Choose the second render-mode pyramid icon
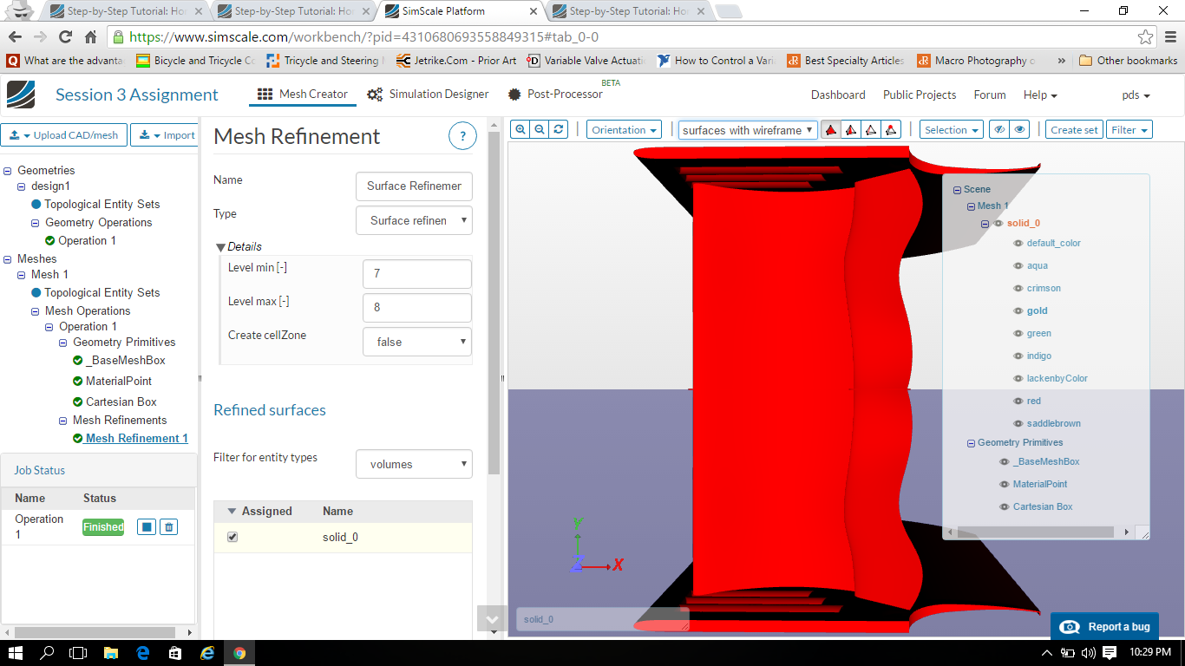This screenshot has height=666, width=1185. coord(851,130)
